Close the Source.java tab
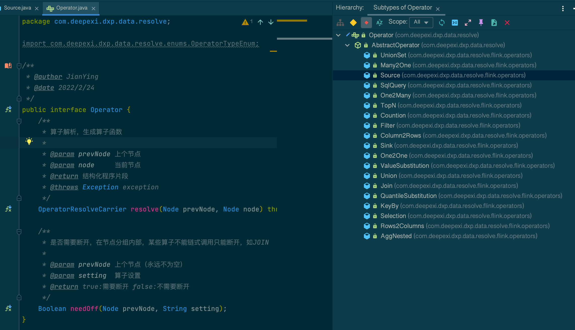The height and width of the screenshot is (330, 575). coord(37,9)
